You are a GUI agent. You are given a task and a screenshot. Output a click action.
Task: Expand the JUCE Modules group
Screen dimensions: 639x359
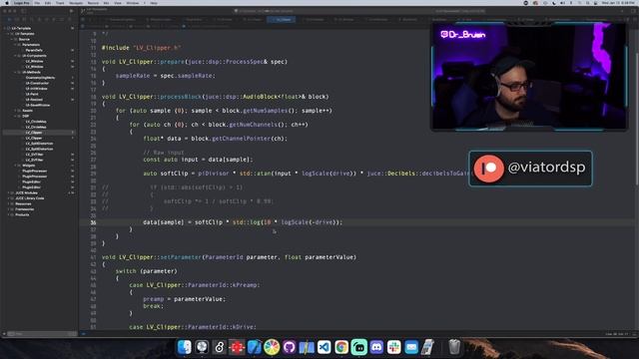8,192
